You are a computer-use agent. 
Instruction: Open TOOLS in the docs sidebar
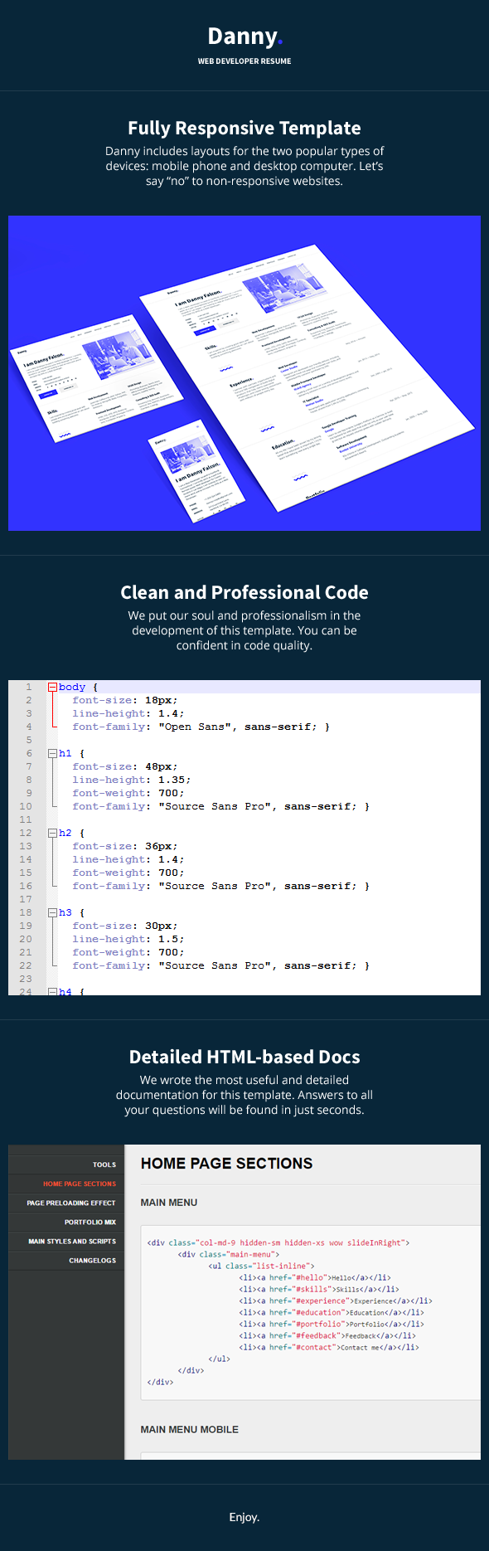tap(104, 1164)
